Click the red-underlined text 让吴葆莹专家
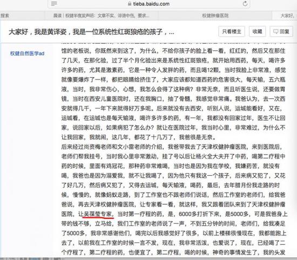The width and height of the screenshot is (297, 260). coord(96,214)
